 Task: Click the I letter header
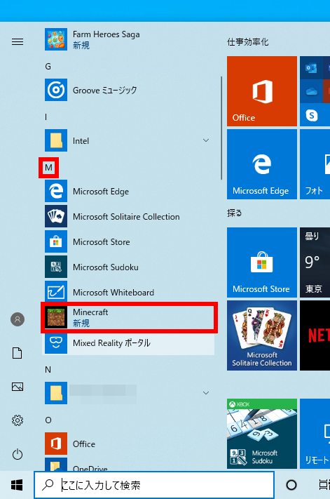click(46, 117)
